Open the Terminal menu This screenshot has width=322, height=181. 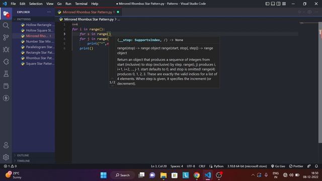point(81,4)
